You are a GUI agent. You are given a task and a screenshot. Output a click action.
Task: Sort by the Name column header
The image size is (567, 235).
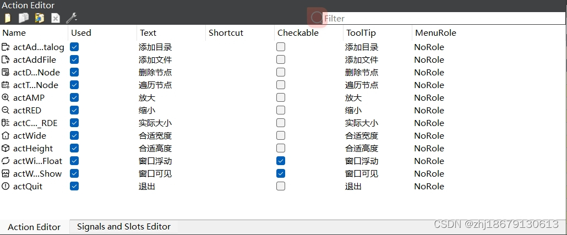(34, 33)
